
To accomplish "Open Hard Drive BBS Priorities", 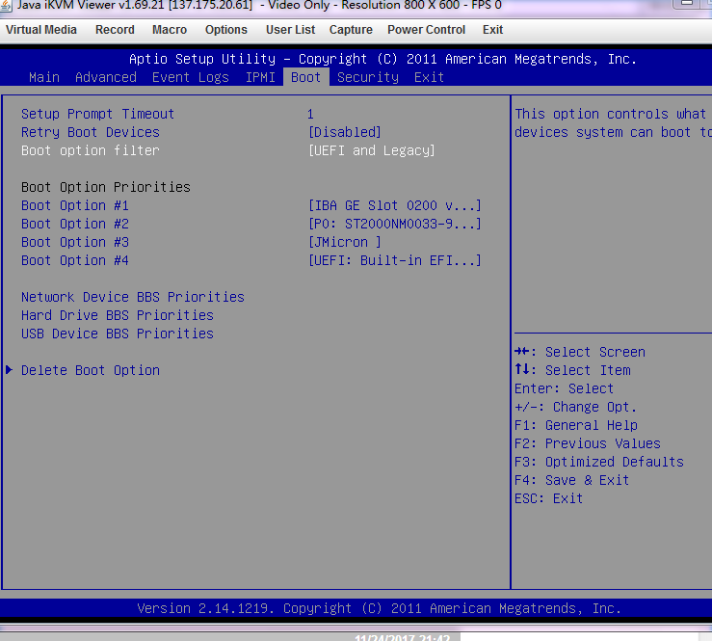I will (118, 315).
